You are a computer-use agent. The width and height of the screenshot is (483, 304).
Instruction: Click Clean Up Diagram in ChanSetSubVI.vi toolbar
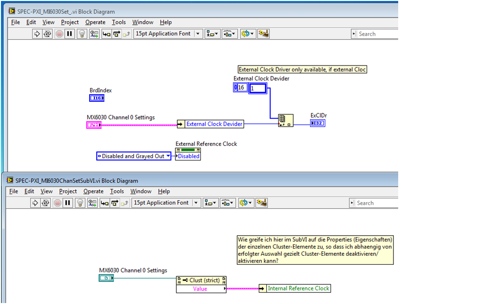262,203
